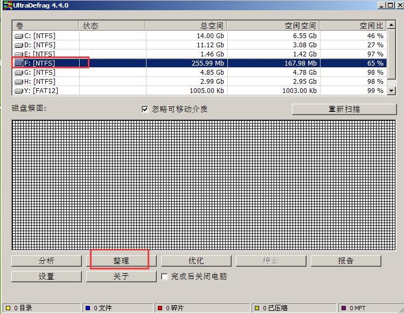
Task: Click the UltraDefrag app icon in title bar
Action: (8, 5)
